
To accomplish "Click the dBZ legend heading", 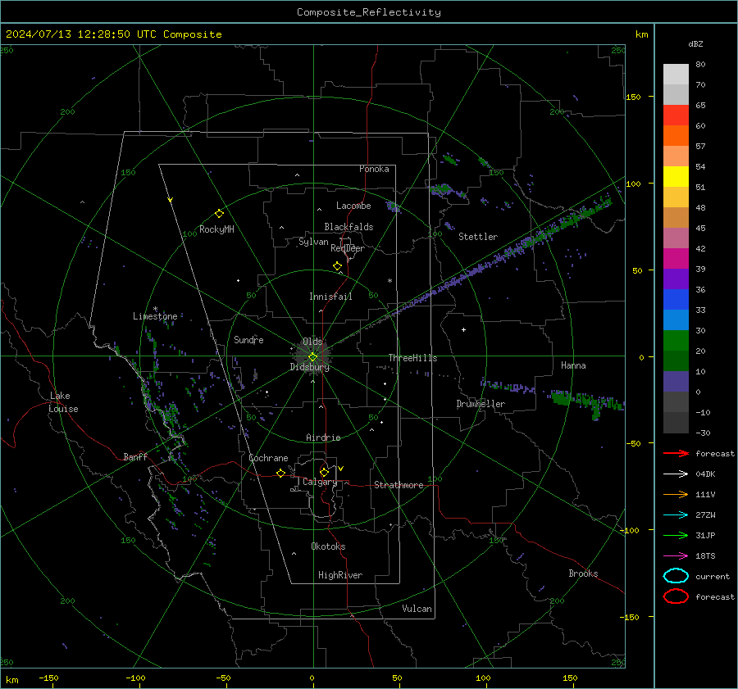I will [x=695, y=43].
